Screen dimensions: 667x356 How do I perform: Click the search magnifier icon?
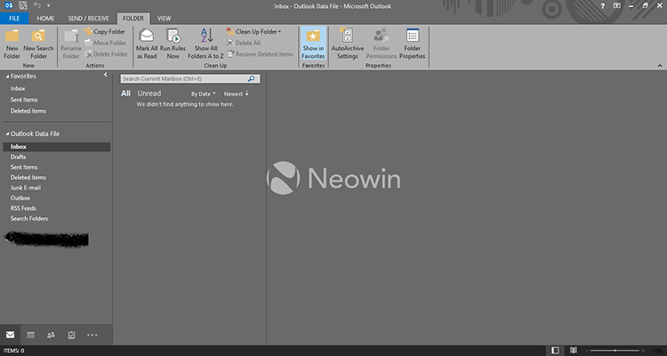(252, 79)
